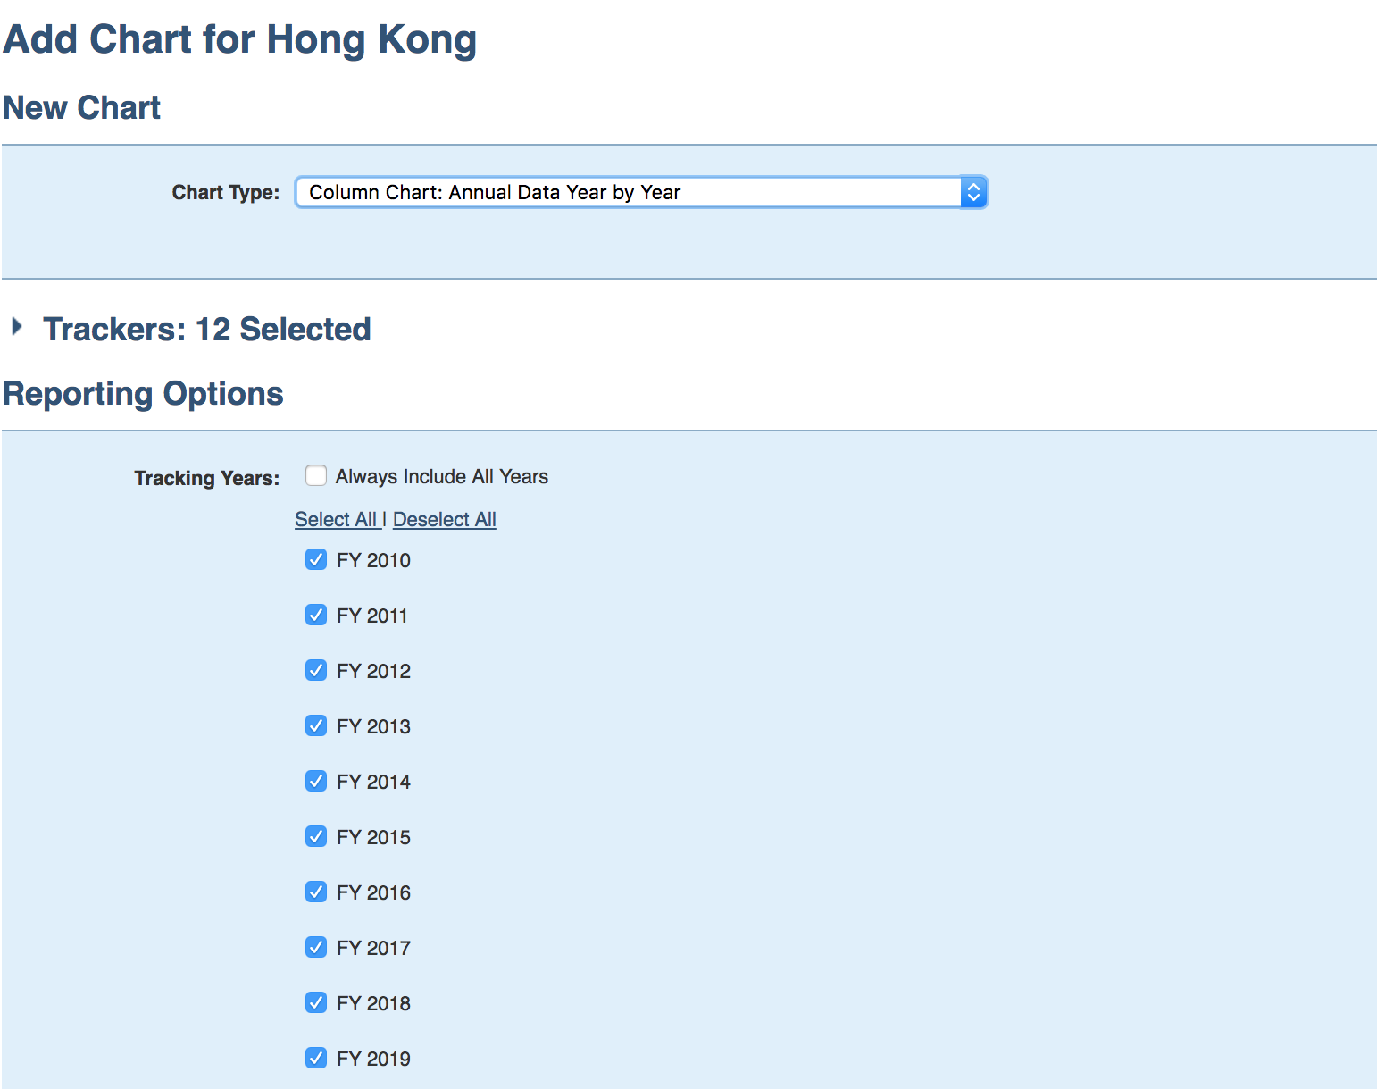
Task: Click the Always Include All Years label
Action: tap(441, 477)
